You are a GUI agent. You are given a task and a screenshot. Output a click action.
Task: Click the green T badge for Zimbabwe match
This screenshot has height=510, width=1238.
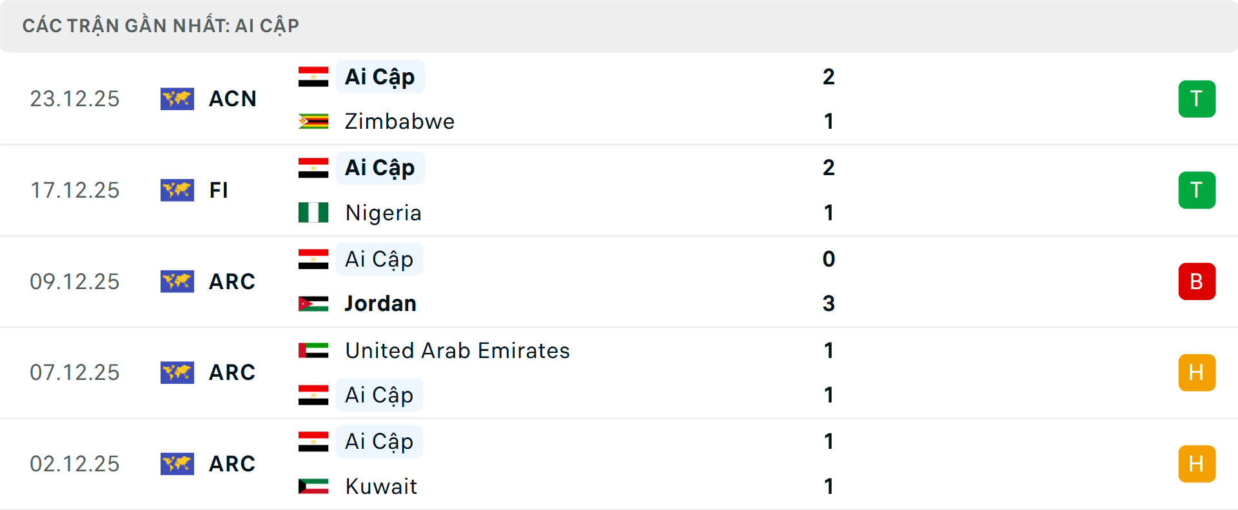point(1197,99)
